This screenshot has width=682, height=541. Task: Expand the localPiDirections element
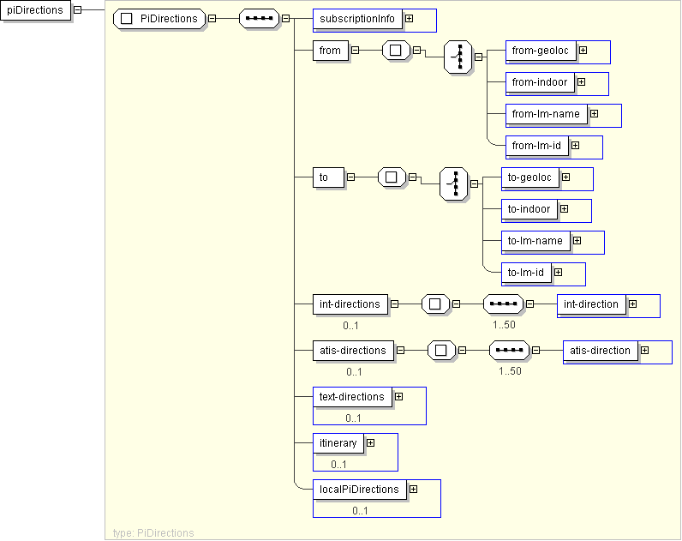tap(413, 489)
